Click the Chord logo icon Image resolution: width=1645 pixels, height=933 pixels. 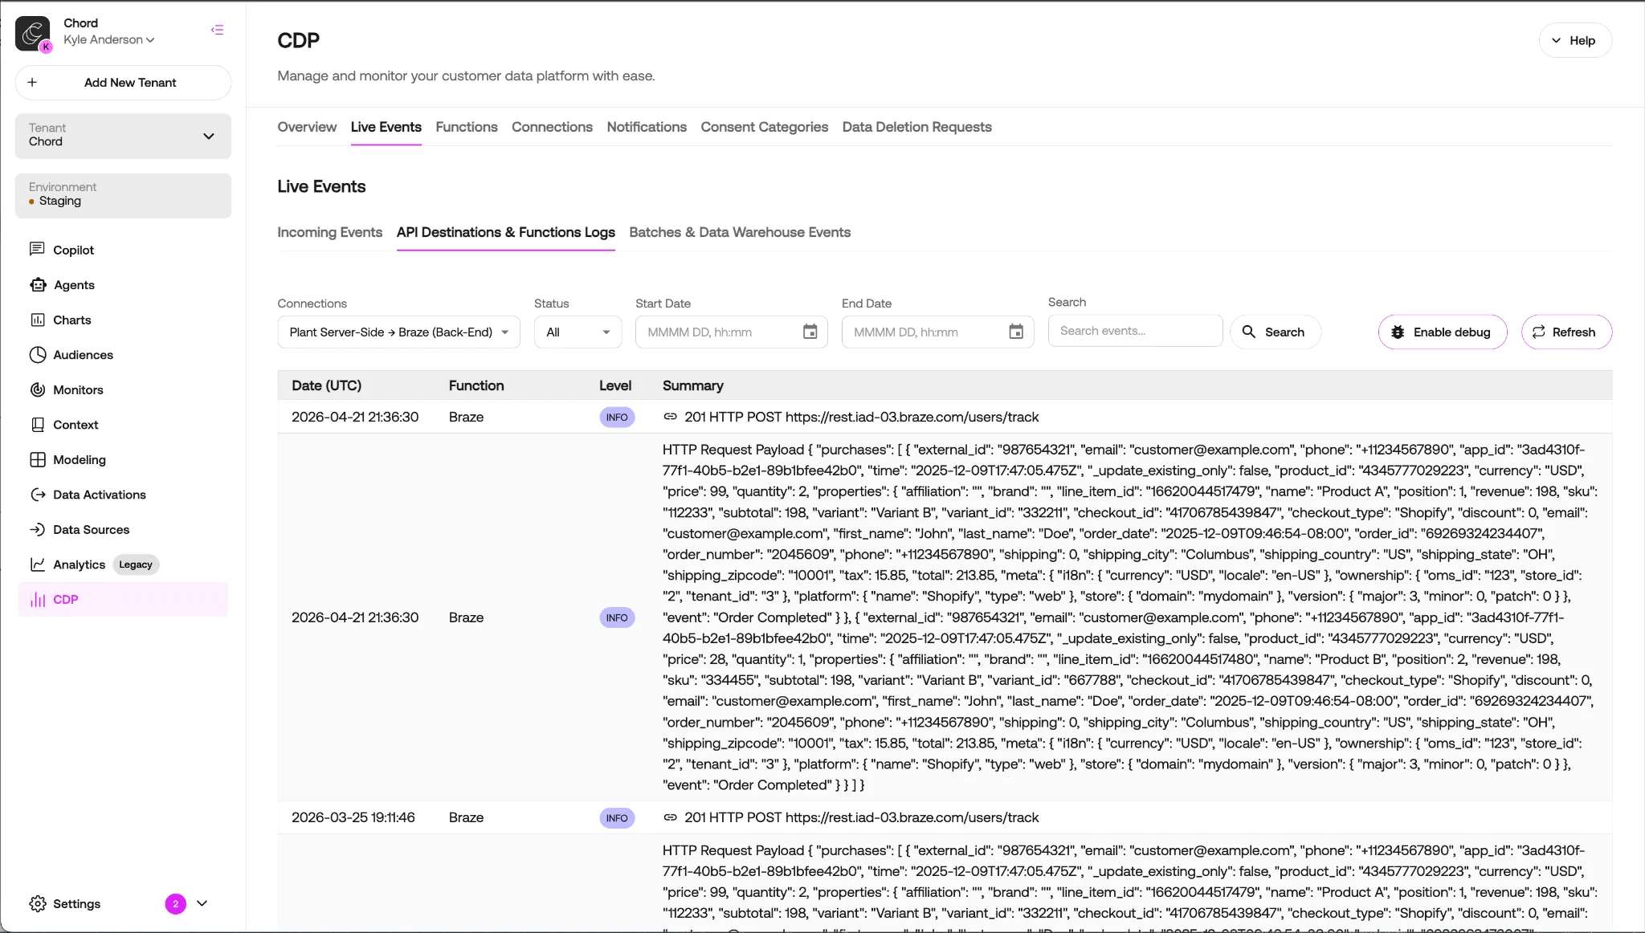coord(33,33)
